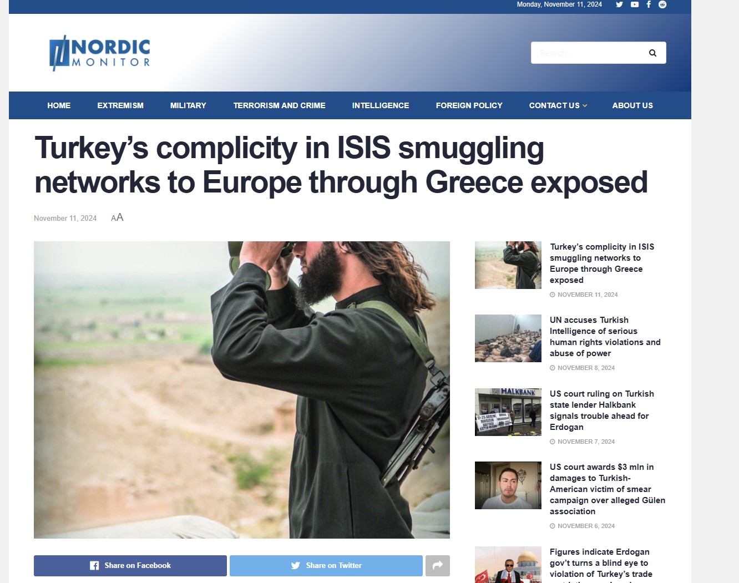Open the YouTube icon in top bar
Image resolution: width=739 pixels, height=583 pixels.
point(635,4)
